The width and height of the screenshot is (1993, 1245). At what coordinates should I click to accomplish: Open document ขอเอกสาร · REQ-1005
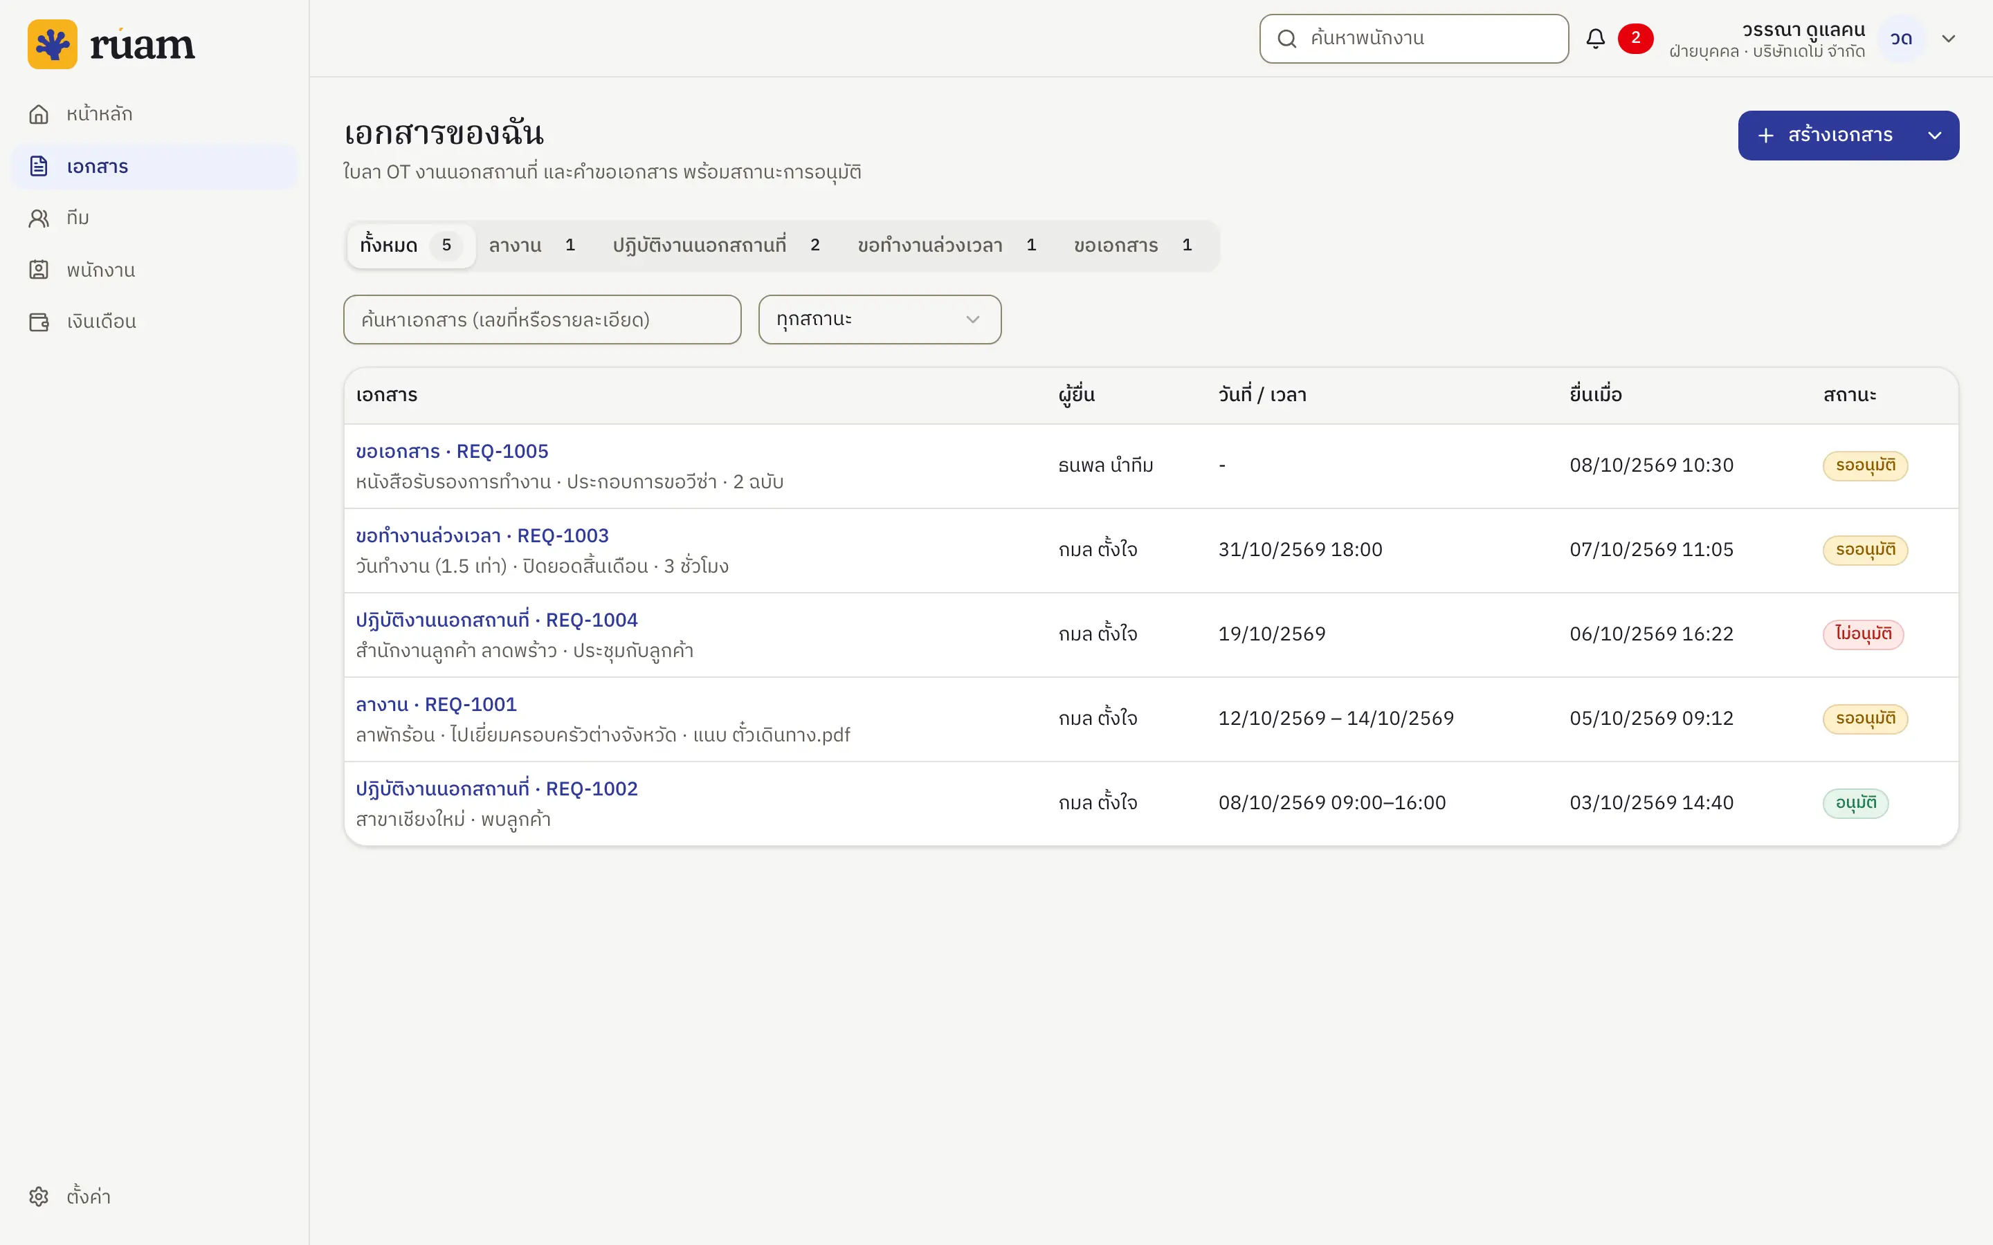coord(452,451)
